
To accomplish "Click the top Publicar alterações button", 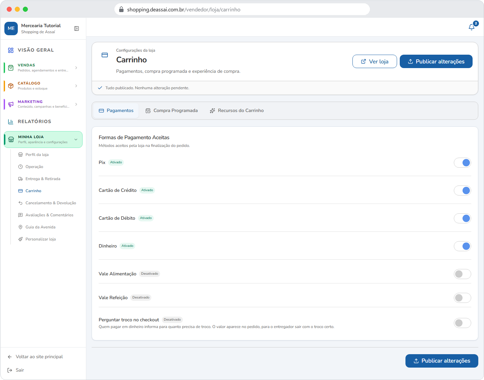I will [436, 61].
